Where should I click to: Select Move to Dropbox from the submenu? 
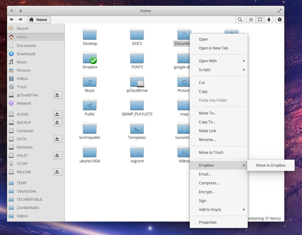271,165
